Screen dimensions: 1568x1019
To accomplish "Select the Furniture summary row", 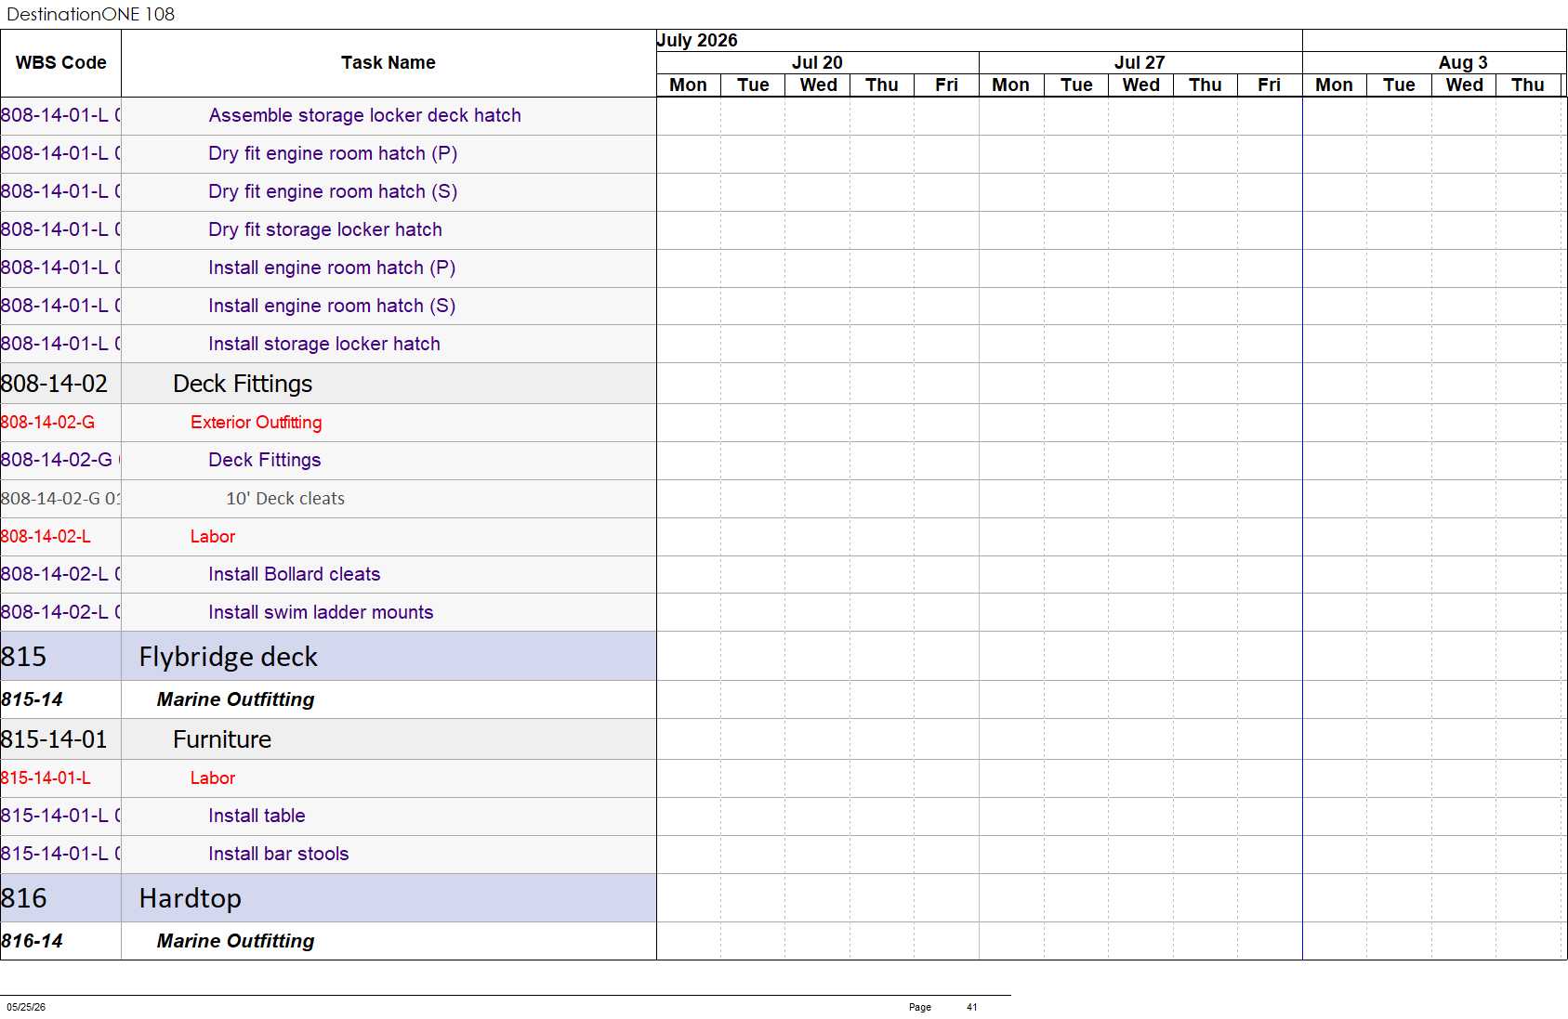I will pyautogui.click(x=328, y=739).
